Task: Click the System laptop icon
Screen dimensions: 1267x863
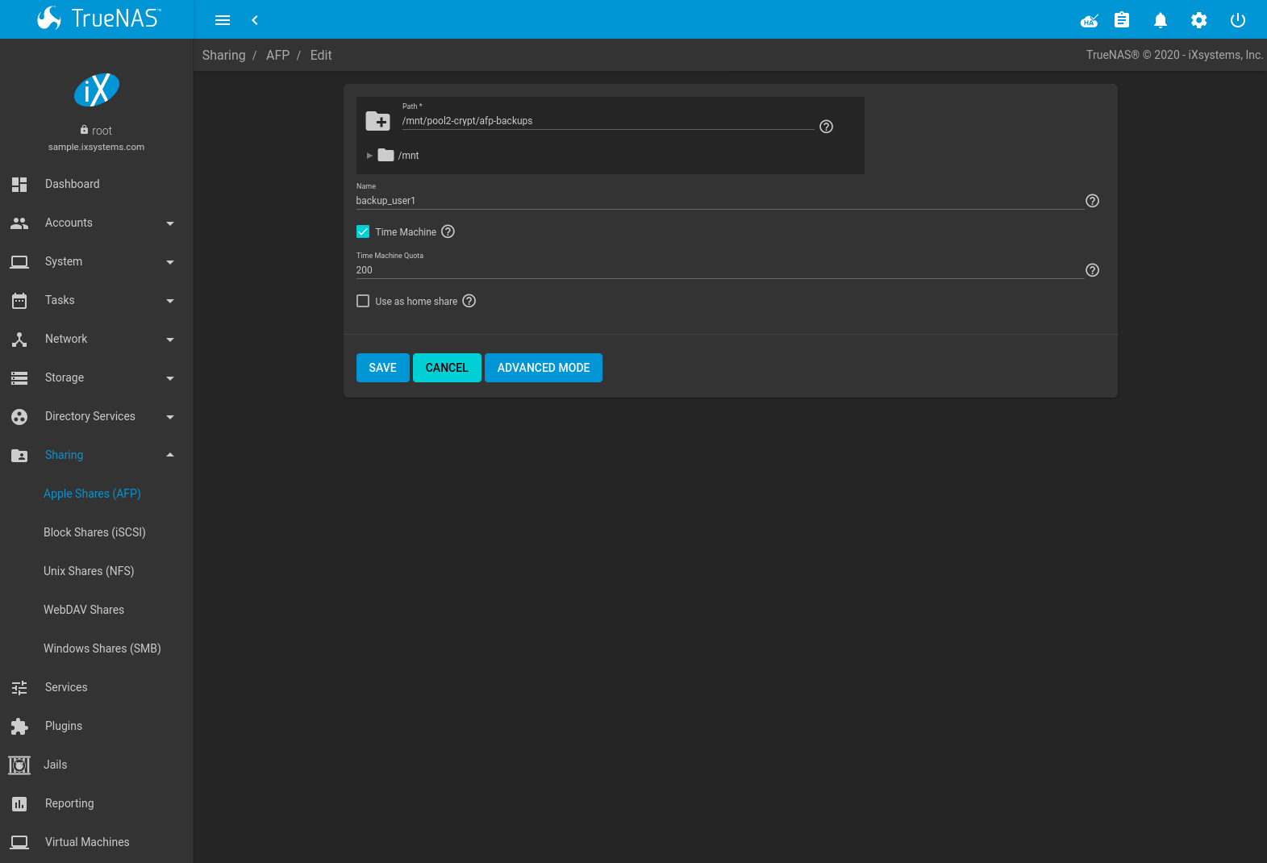Action: point(19,261)
